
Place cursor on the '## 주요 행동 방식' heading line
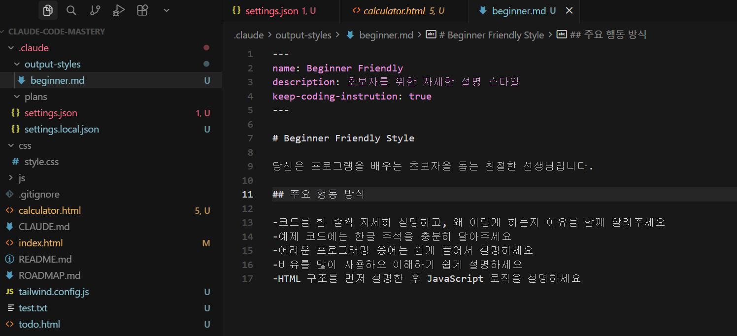pyautogui.click(x=318, y=194)
